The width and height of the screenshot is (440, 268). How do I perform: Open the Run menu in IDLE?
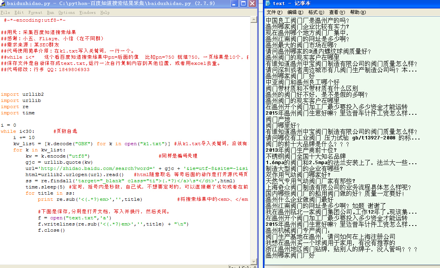click(x=51, y=12)
